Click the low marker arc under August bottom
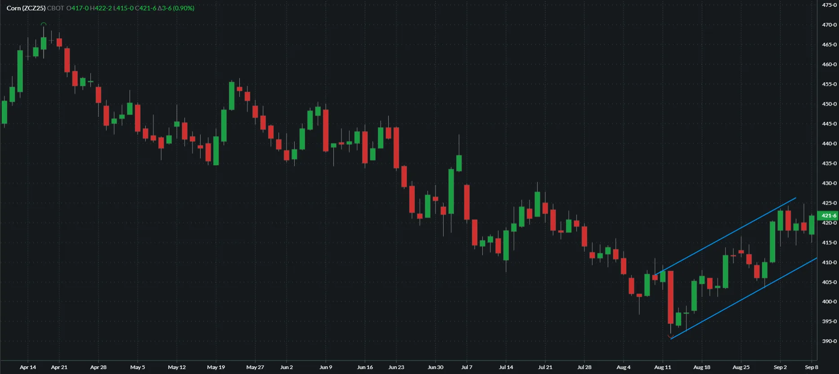The width and height of the screenshot is (839, 374). [x=671, y=336]
